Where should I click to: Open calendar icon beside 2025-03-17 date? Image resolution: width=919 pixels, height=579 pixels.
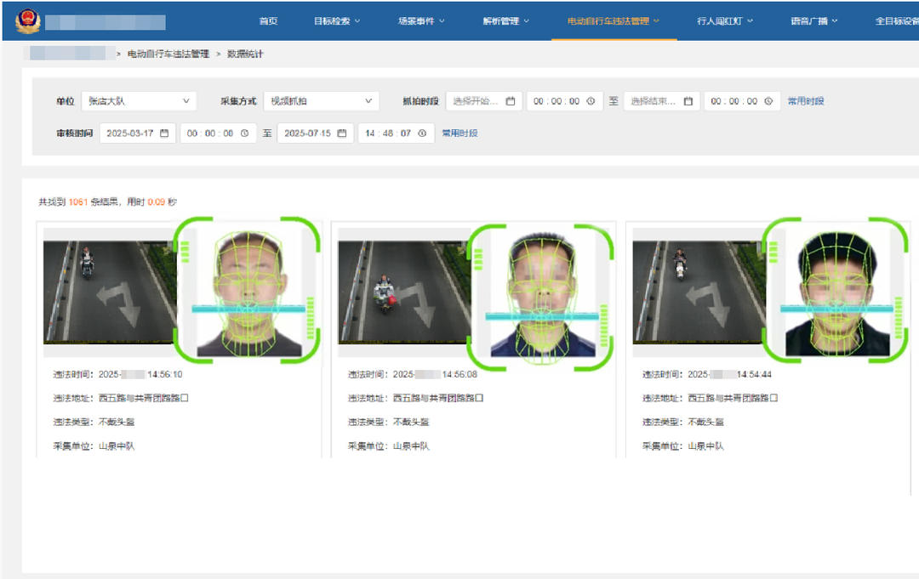click(164, 133)
